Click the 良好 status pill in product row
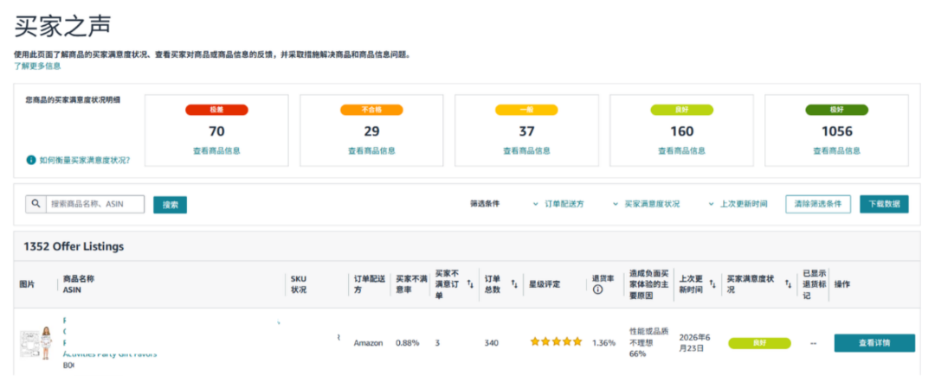 [x=759, y=343]
